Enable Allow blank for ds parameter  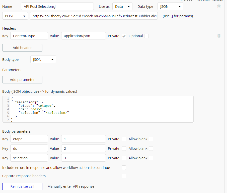[151, 149]
